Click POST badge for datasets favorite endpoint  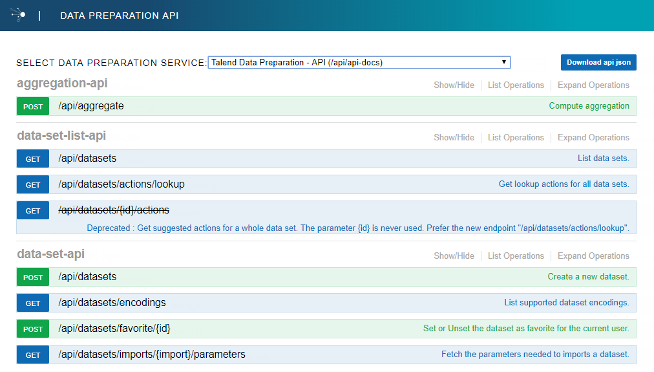click(x=33, y=329)
